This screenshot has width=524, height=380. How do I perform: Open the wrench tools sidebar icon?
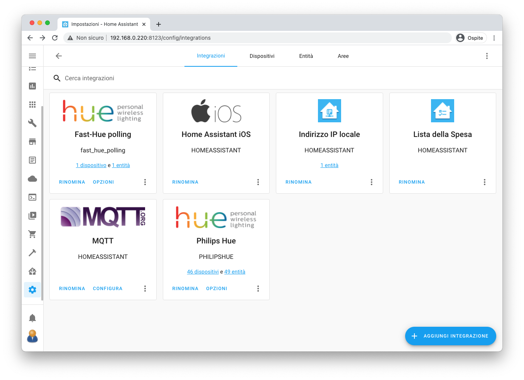(x=32, y=123)
